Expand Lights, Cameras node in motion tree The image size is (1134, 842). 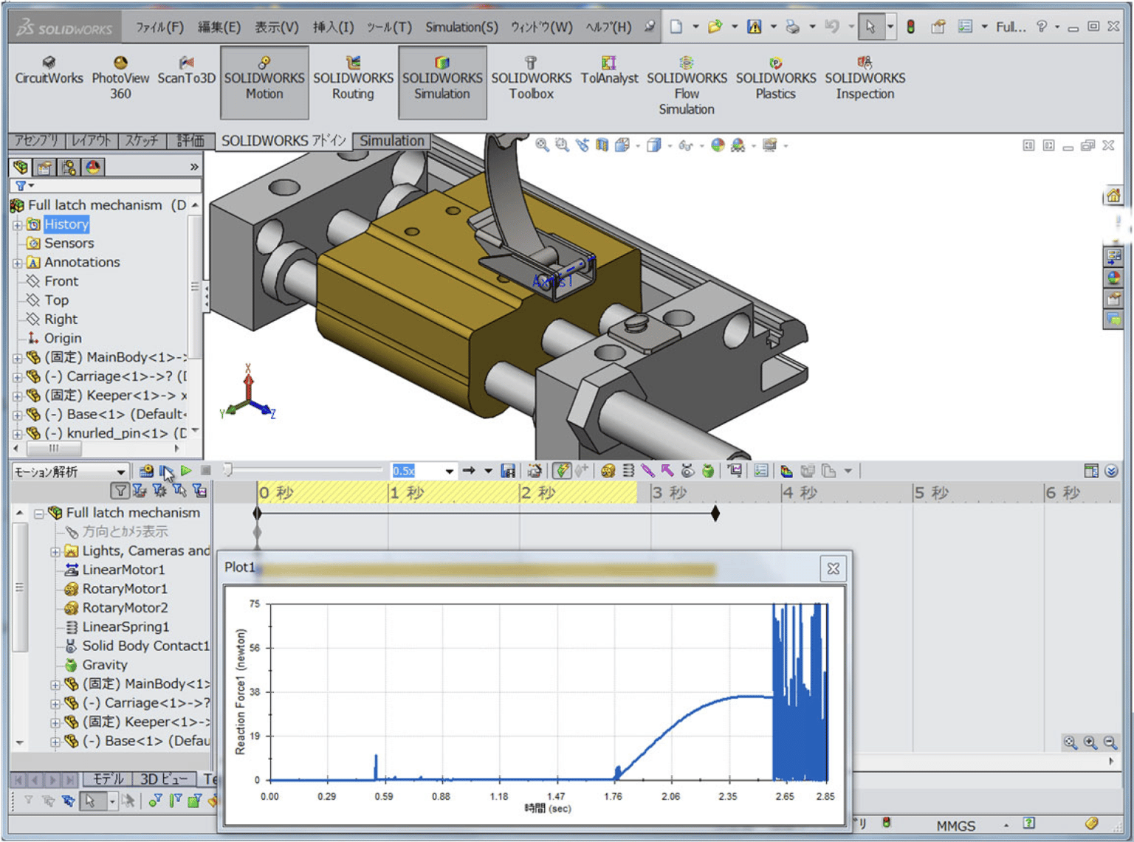click(x=55, y=551)
